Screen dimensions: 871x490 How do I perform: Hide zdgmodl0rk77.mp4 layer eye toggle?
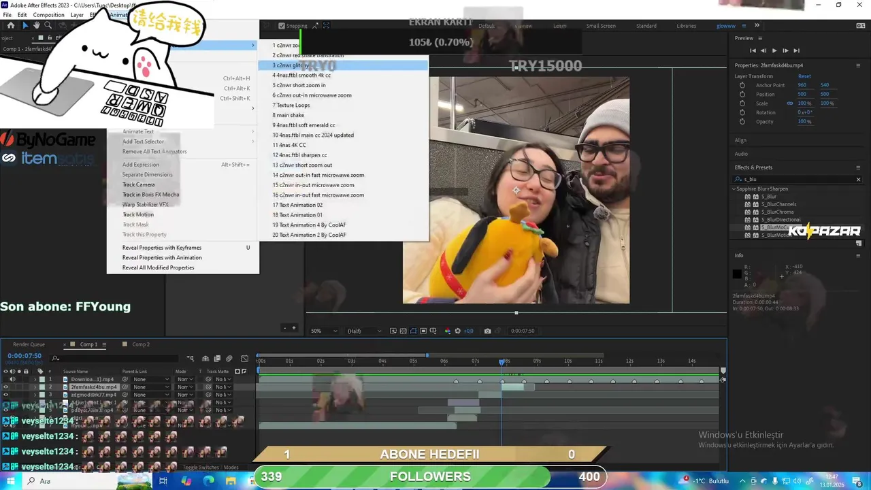point(6,395)
